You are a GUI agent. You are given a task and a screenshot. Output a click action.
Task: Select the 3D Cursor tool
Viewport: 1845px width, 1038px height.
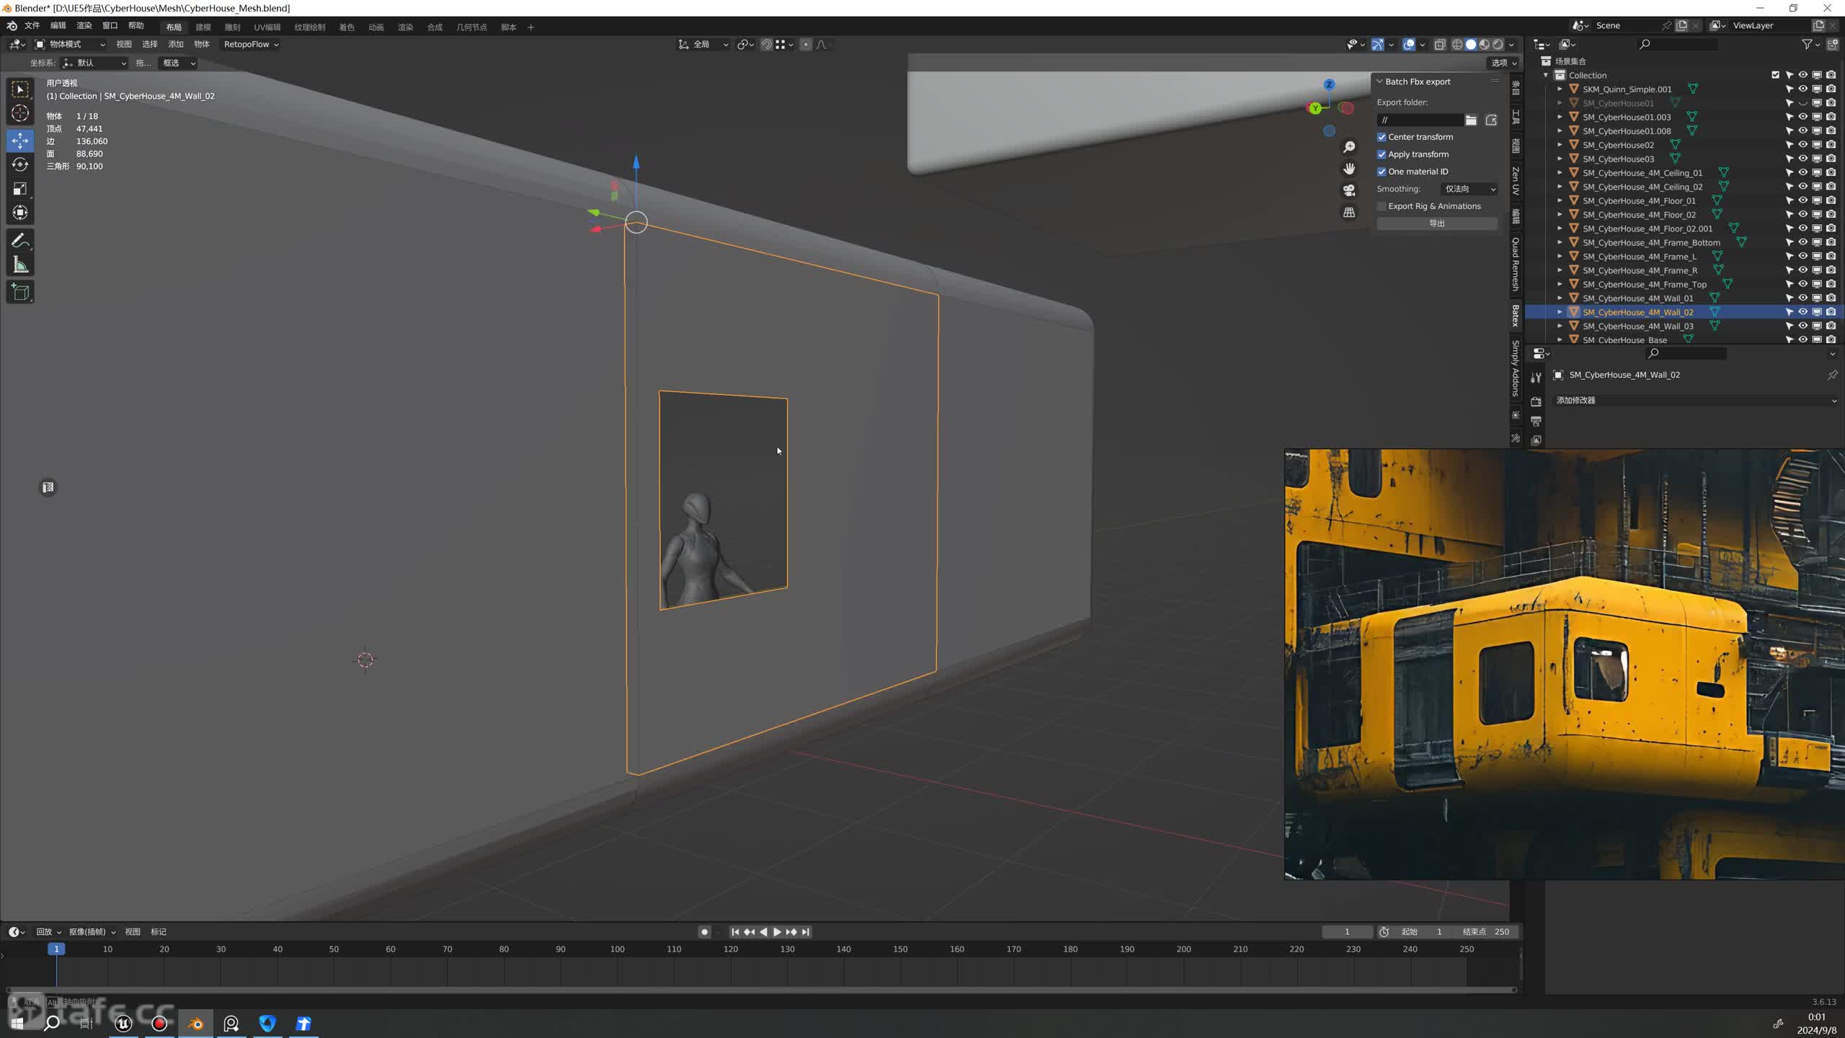[x=20, y=113]
